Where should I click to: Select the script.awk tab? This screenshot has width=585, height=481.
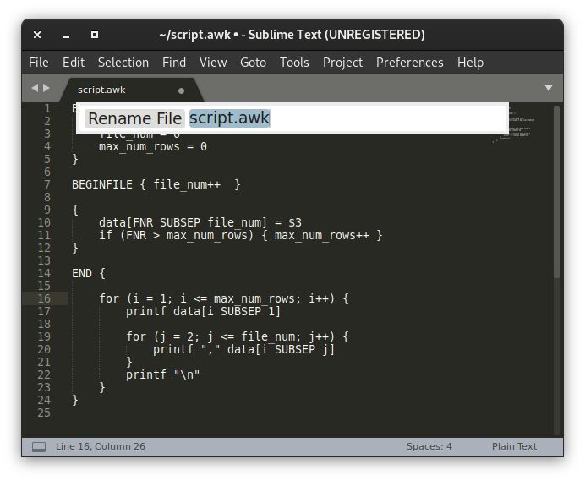click(131, 90)
